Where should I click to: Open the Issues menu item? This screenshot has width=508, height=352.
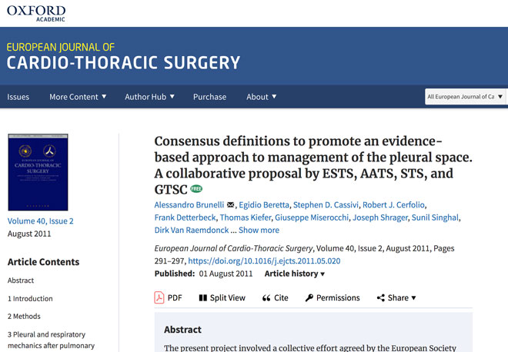click(x=18, y=97)
